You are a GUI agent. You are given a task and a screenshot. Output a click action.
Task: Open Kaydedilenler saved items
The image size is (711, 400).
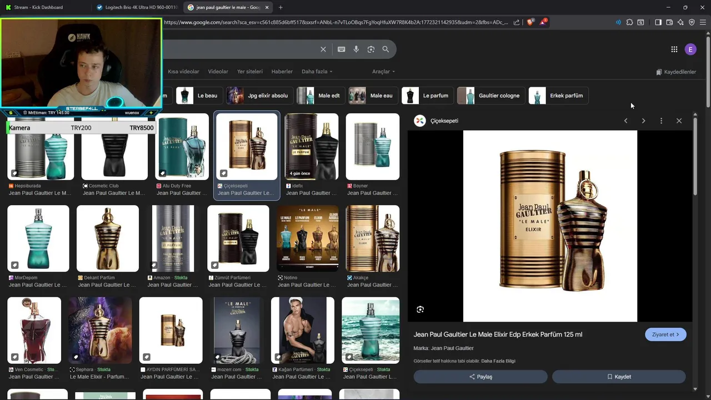(675, 72)
